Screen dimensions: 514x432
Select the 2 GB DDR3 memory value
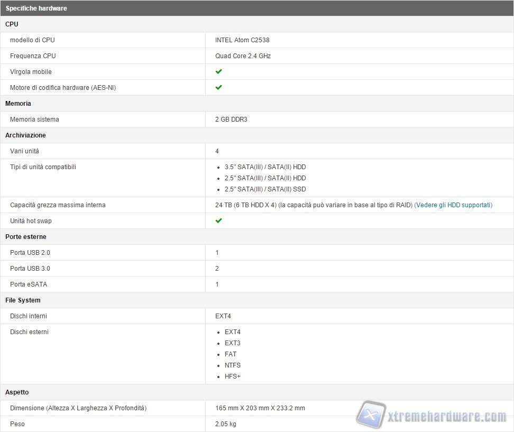[231, 120]
